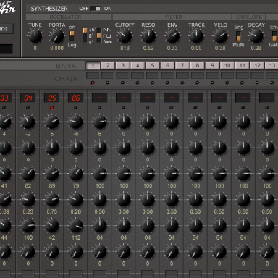
Task: Flip the Legato on switch
Action: [x=72, y=35]
